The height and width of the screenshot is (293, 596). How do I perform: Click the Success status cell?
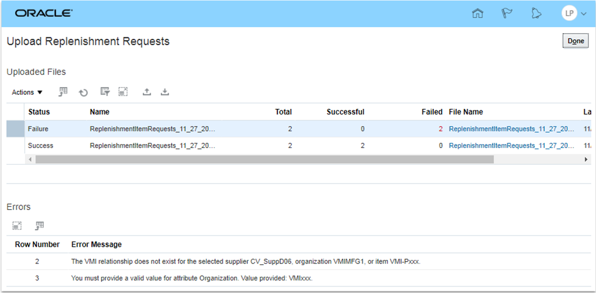point(40,146)
